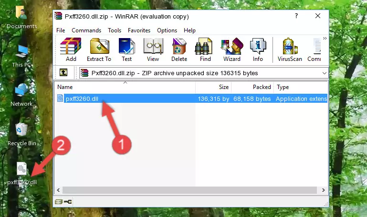Click horizontal scrollbar right arrow
Viewport: 367px width, 217px height.
coord(324,190)
